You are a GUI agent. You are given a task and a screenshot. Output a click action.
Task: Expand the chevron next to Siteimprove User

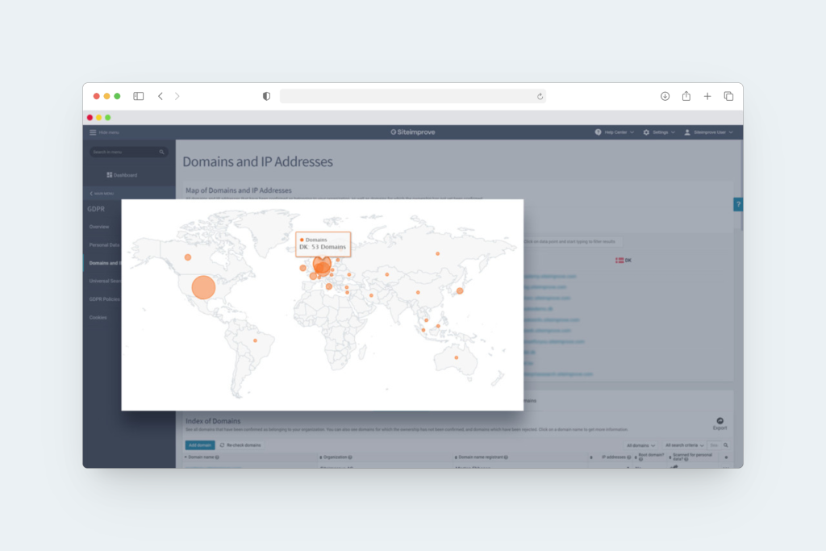coord(732,132)
